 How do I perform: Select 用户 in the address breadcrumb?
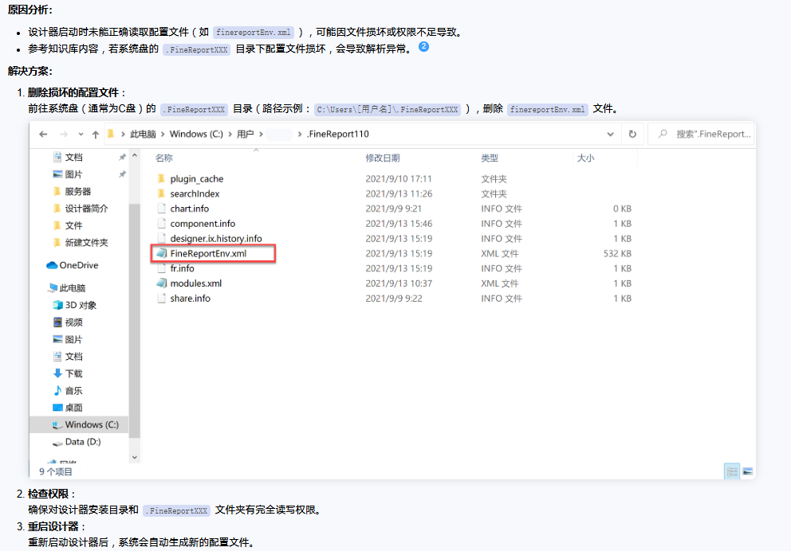[245, 134]
